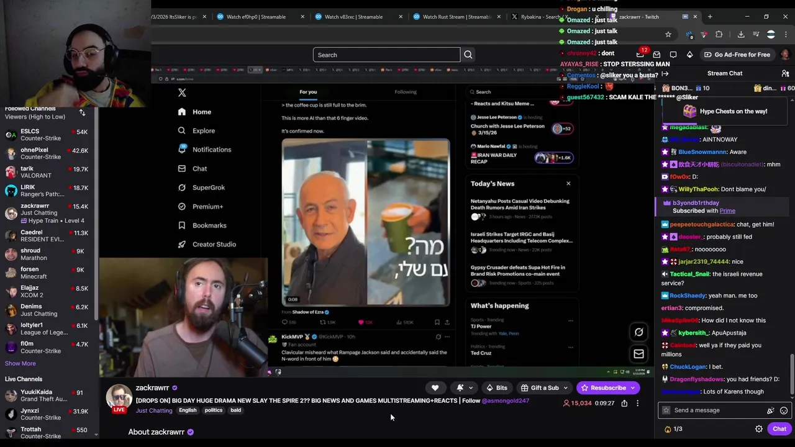Image resolution: width=795 pixels, height=447 pixels.
Task: Click Hype Chests on the way banner
Action: point(725,112)
